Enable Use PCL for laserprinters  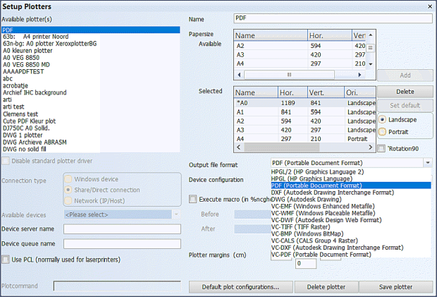[6, 260]
